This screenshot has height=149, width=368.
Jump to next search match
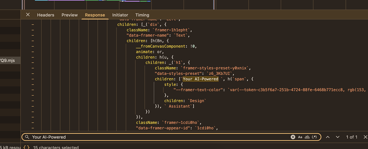point(338,137)
